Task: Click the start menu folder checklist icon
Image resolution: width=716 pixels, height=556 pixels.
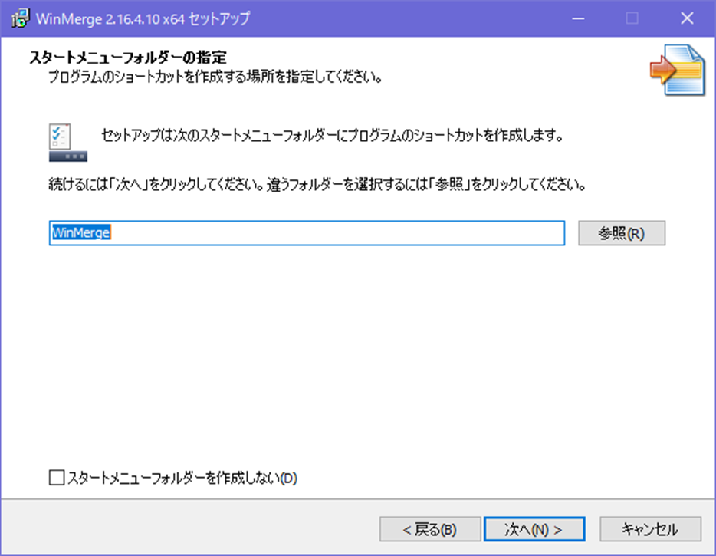Action: [68, 142]
